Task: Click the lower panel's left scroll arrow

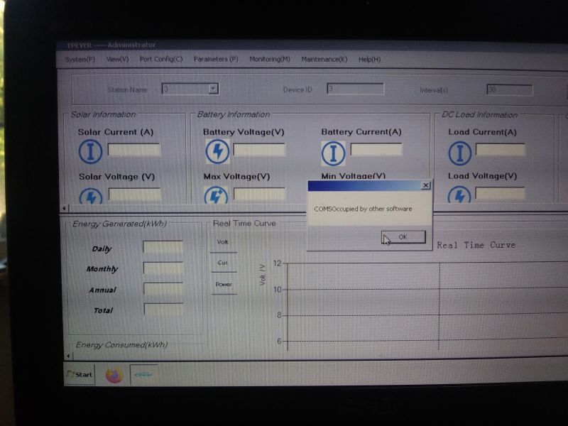Action: coord(67,356)
